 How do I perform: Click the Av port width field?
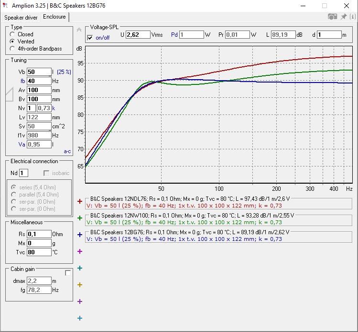pos(39,90)
